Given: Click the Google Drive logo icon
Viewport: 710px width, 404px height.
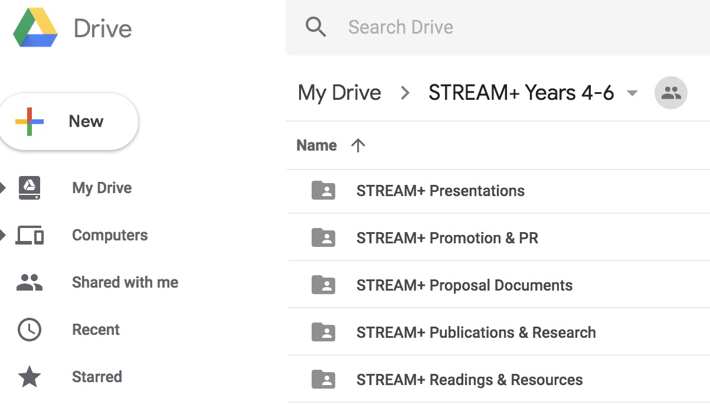Looking at the screenshot, I should [x=35, y=28].
